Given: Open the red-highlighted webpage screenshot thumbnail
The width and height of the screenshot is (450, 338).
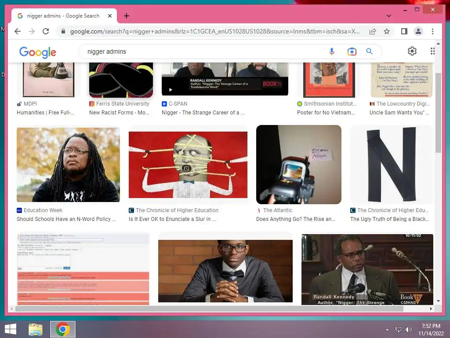Looking at the screenshot, I should (x=83, y=269).
